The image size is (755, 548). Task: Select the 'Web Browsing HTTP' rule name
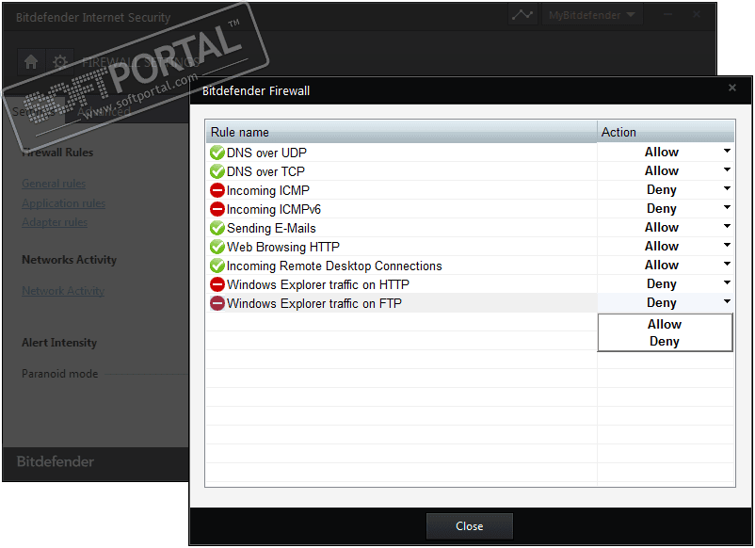click(x=283, y=247)
